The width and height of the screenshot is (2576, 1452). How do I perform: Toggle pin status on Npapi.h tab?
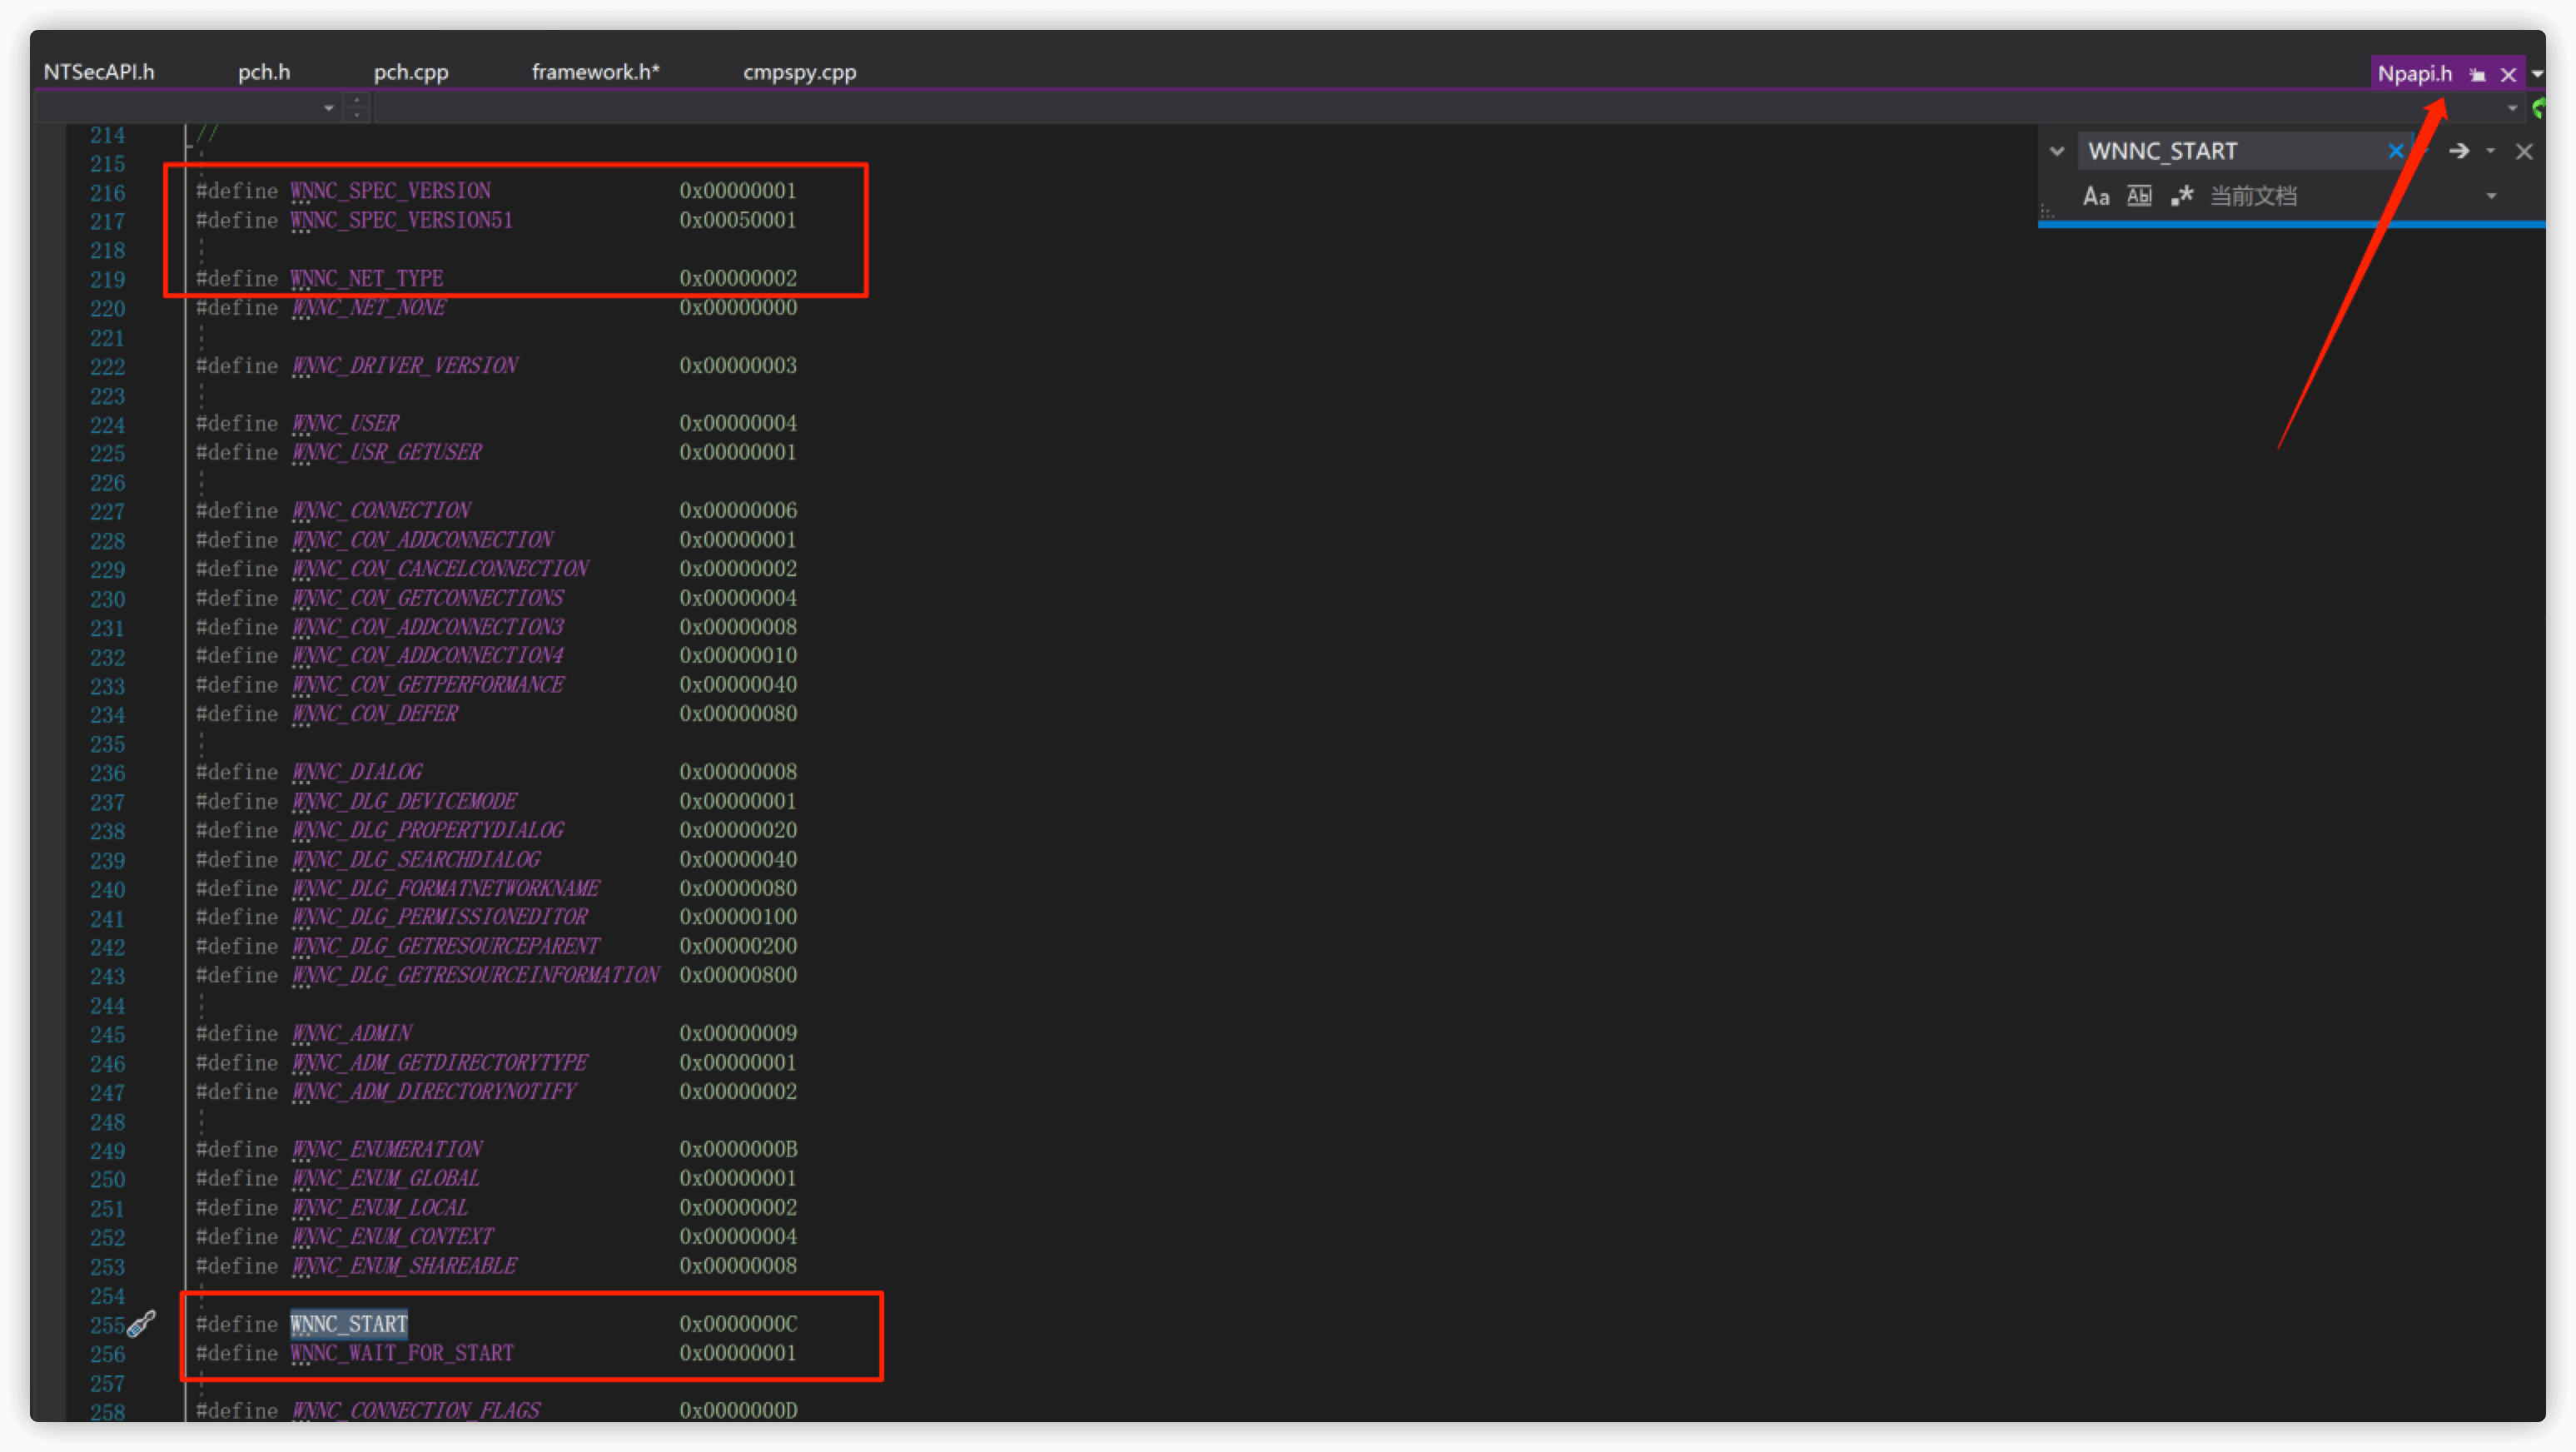2477,74
